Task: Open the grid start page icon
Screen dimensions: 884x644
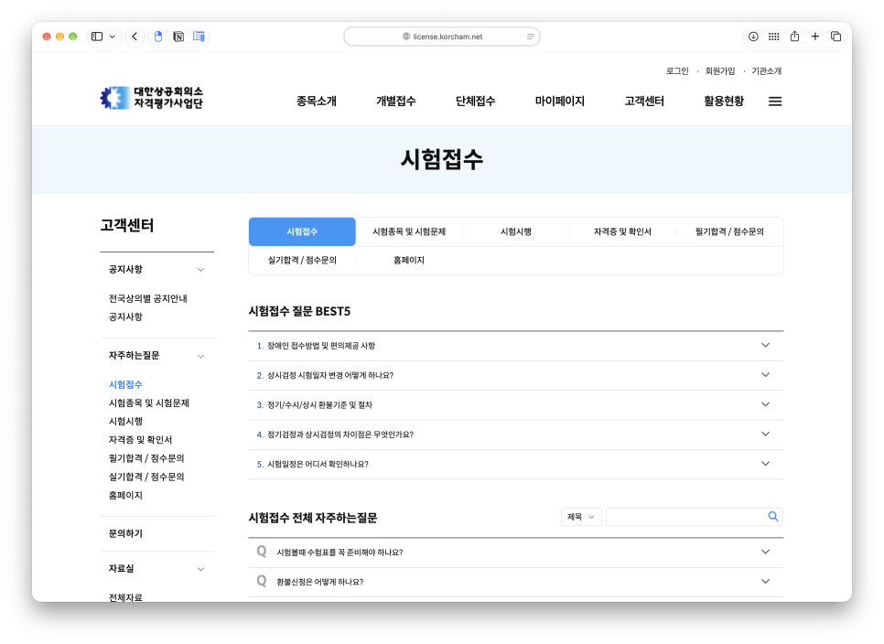Action: pyautogui.click(x=774, y=37)
